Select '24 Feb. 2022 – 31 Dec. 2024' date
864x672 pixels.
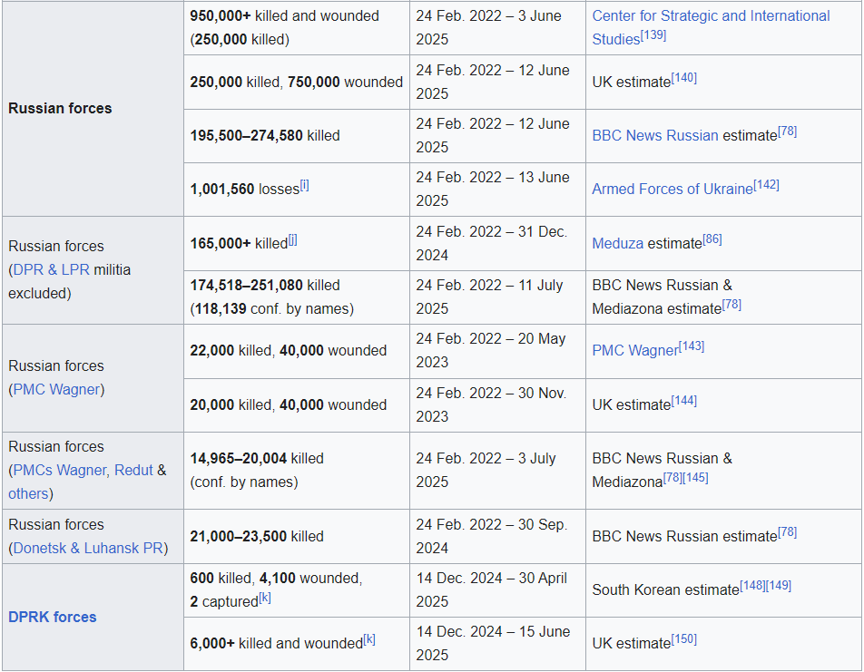coord(492,243)
